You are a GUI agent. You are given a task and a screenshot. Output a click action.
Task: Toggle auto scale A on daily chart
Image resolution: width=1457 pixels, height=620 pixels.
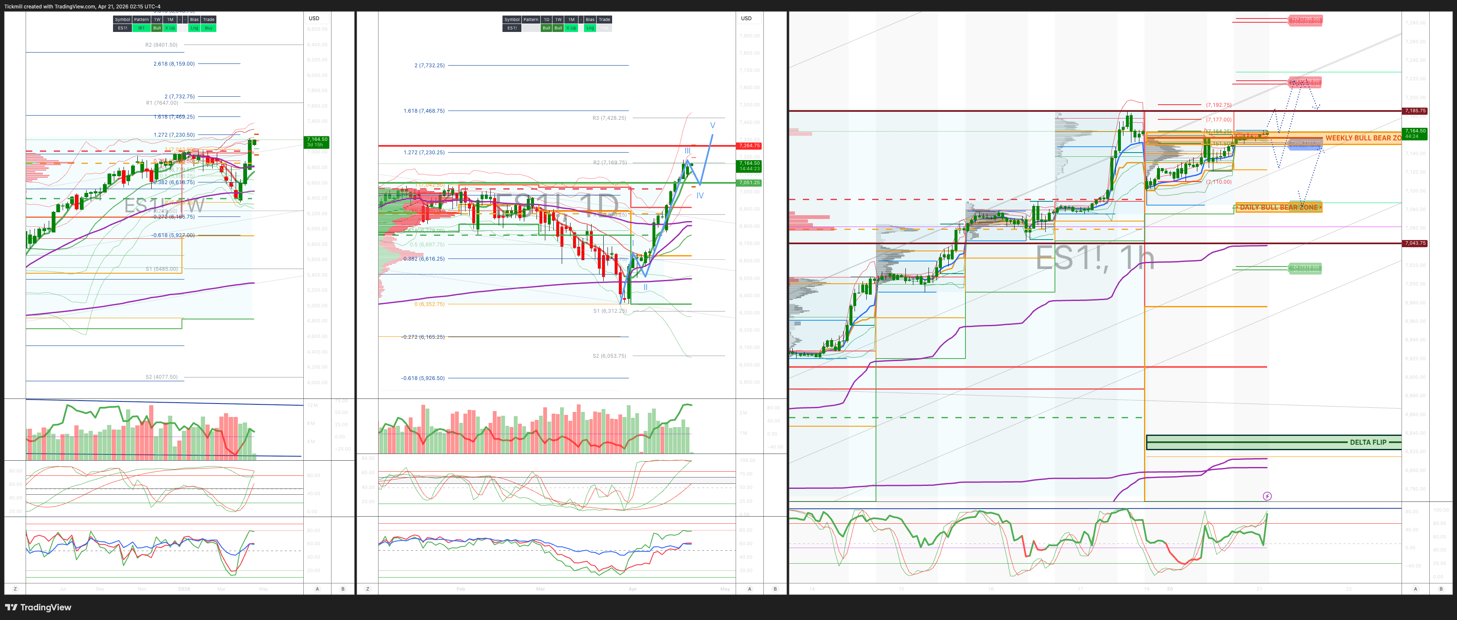(x=750, y=589)
